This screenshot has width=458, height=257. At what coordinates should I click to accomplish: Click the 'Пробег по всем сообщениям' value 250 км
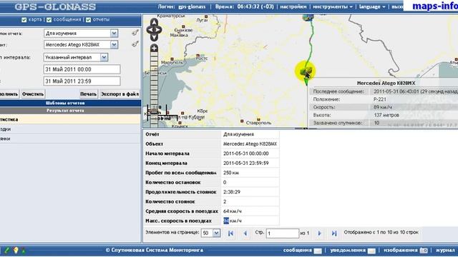231,173
